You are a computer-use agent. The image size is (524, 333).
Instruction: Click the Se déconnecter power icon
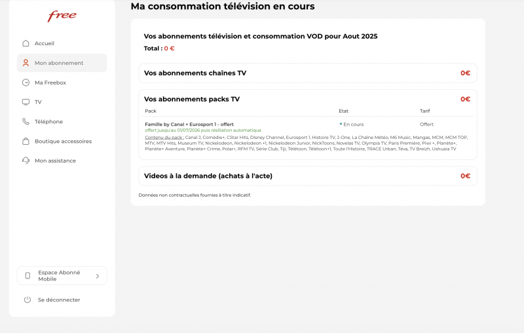pyautogui.click(x=28, y=300)
